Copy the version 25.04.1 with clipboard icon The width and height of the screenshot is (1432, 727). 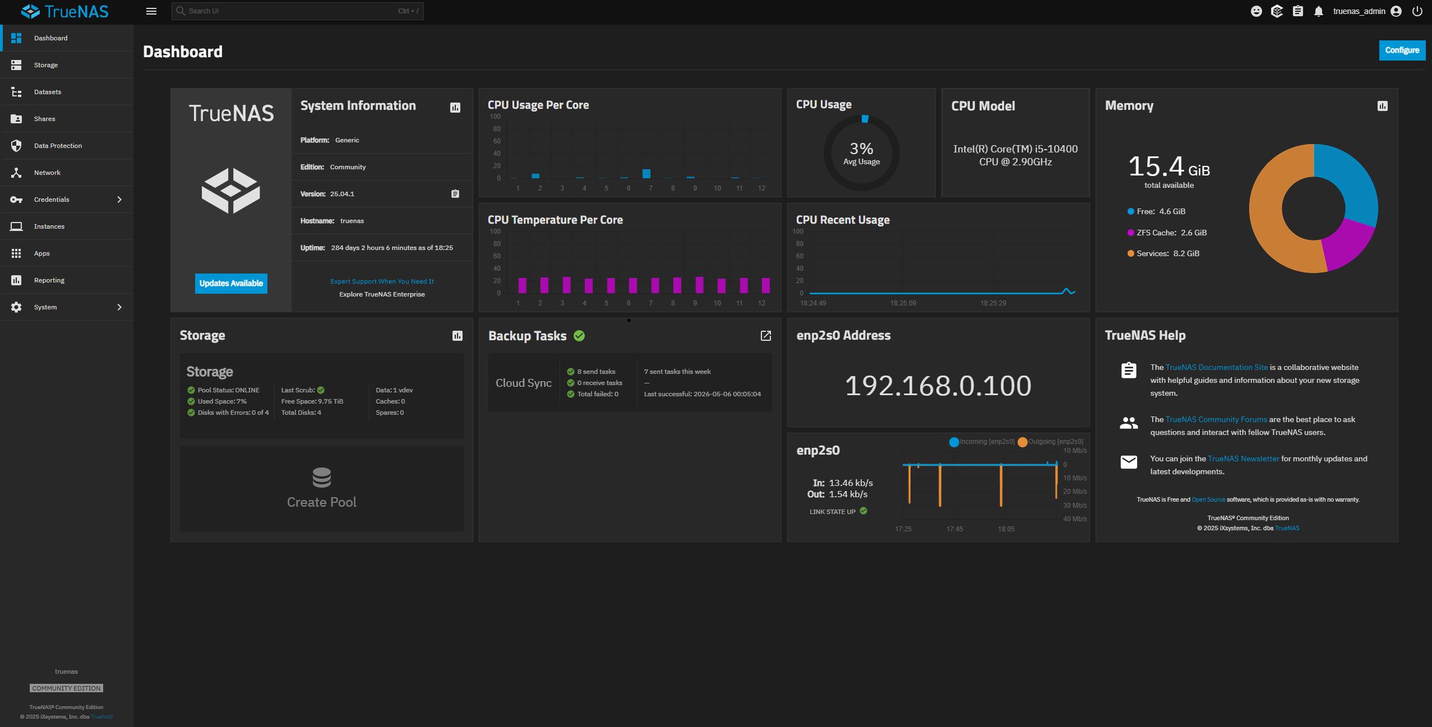(x=455, y=194)
